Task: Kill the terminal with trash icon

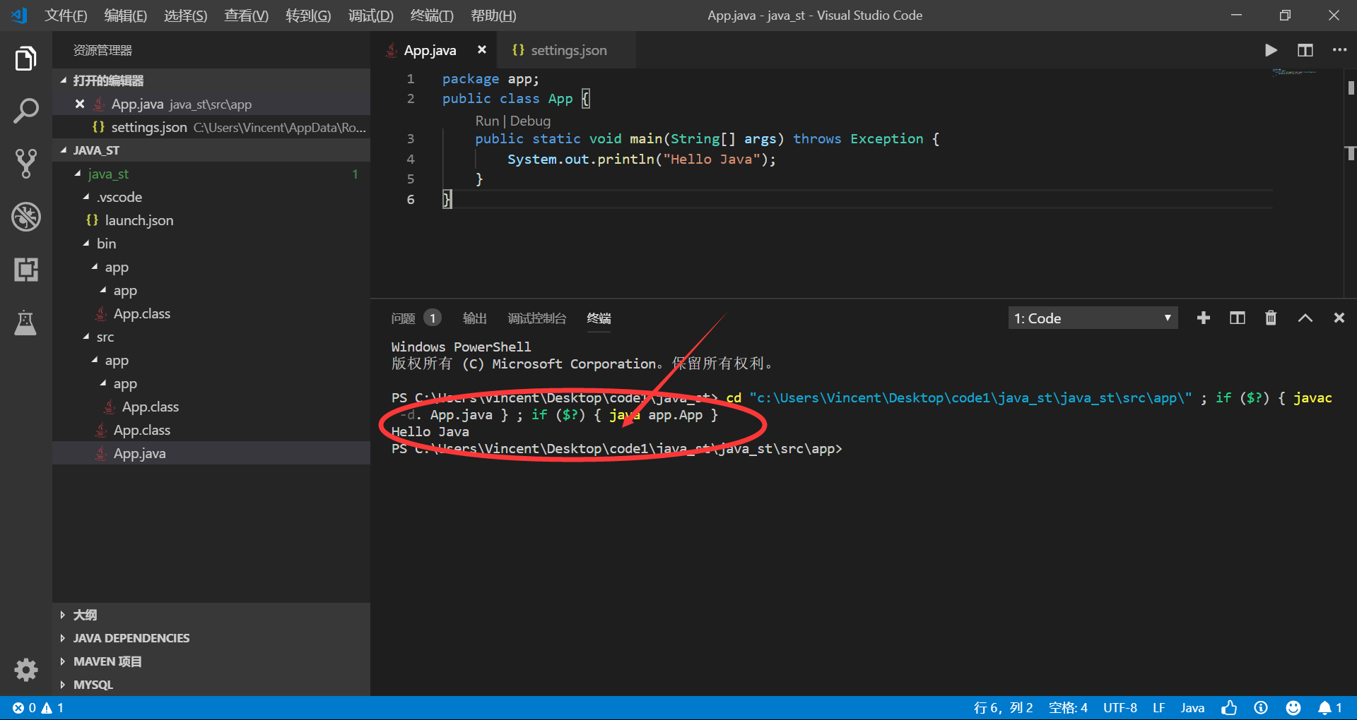Action: 1270,318
